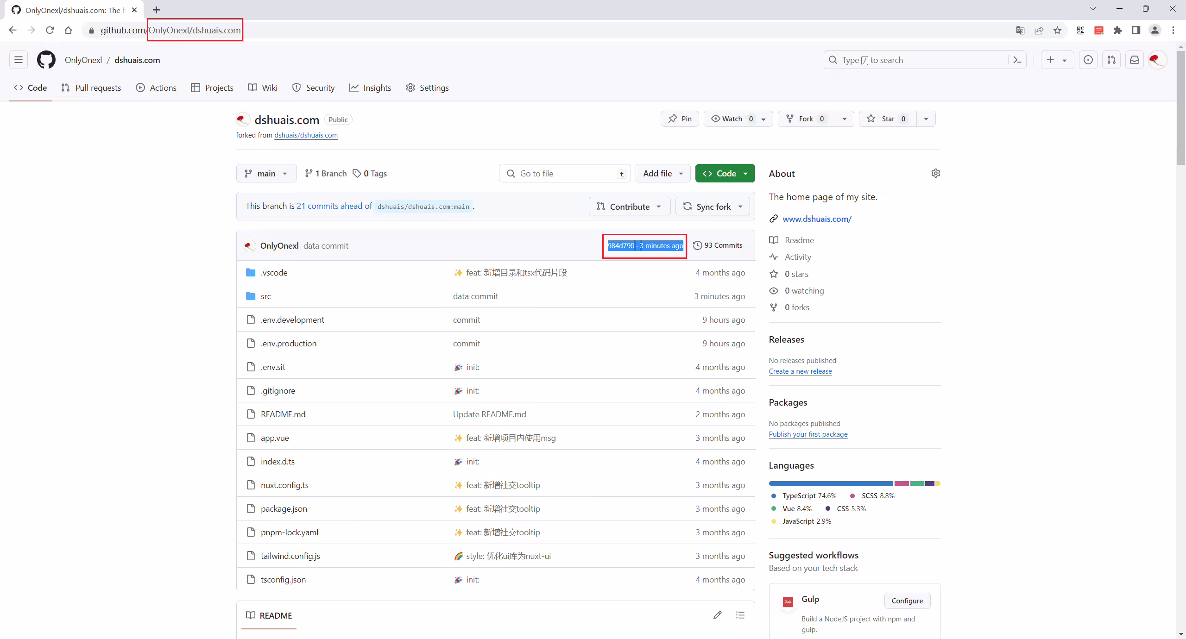
Task: Open the command palette icon
Action: pyautogui.click(x=1017, y=60)
